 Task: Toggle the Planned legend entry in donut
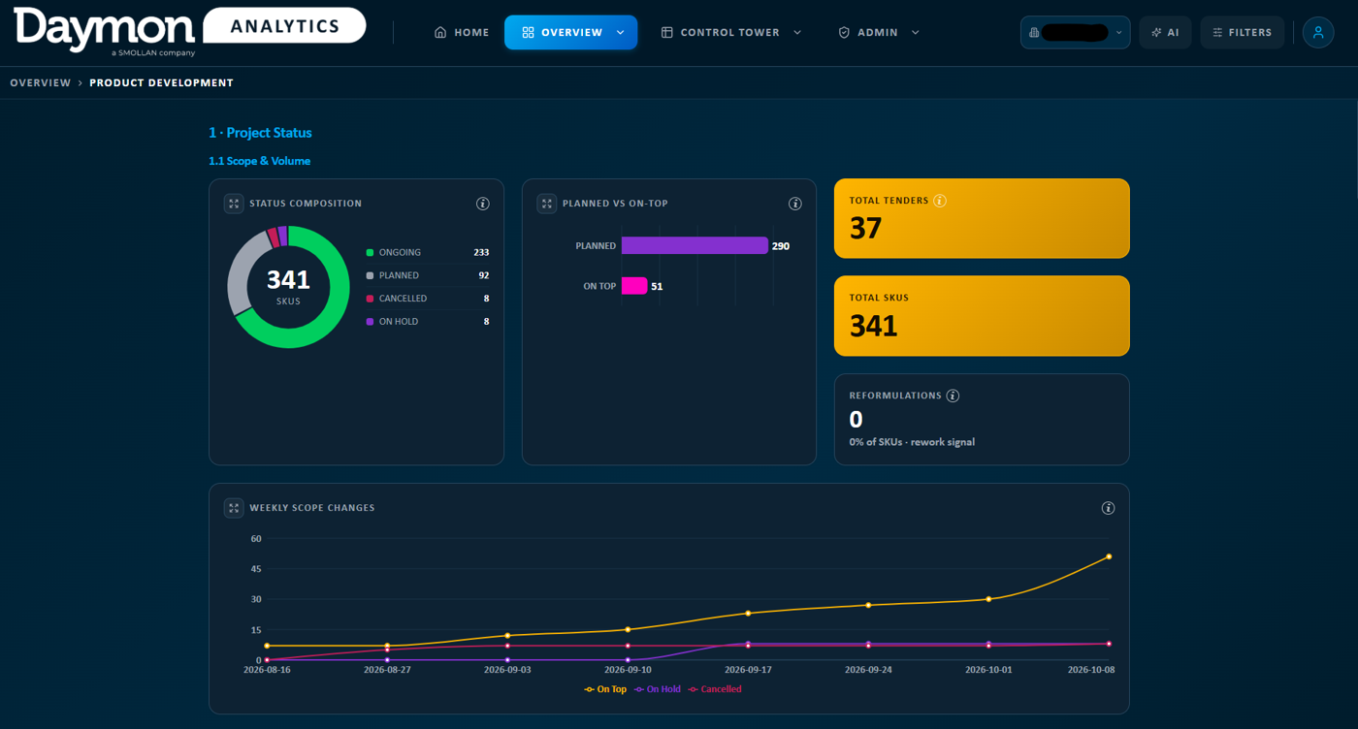tap(427, 275)
